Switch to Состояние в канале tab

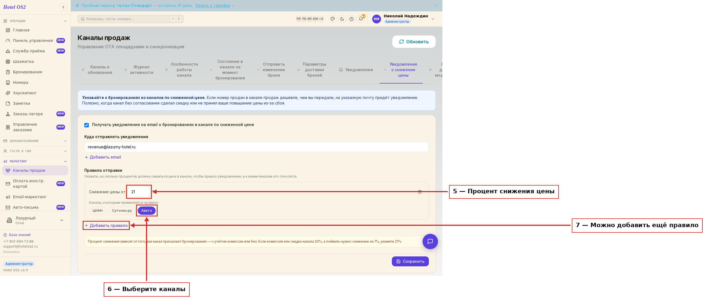coord(228,70)
